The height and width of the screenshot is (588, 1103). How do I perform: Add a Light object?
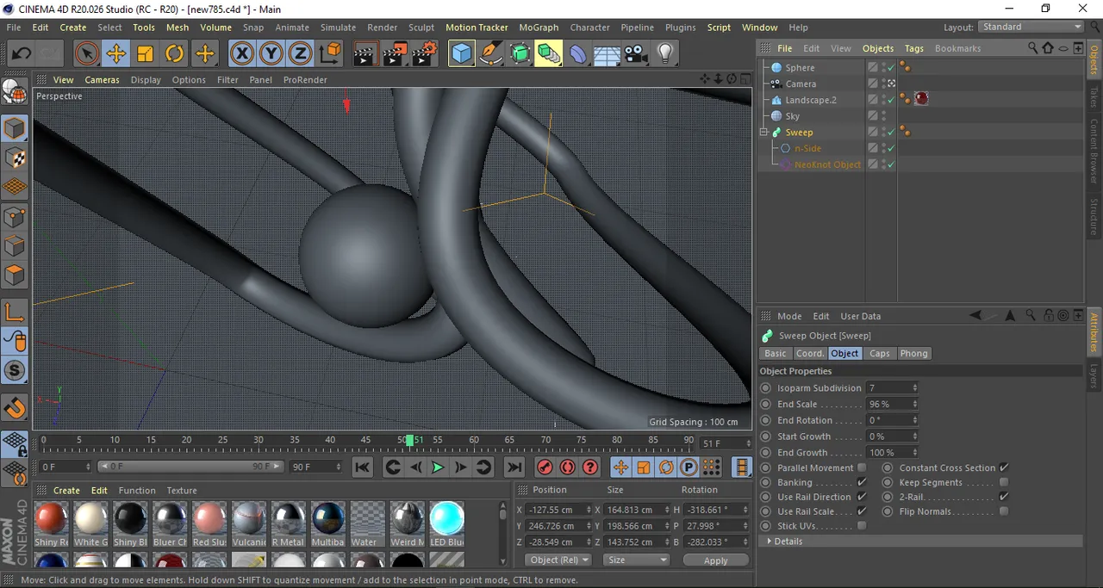pyautogui.click(x=664, y=54)
